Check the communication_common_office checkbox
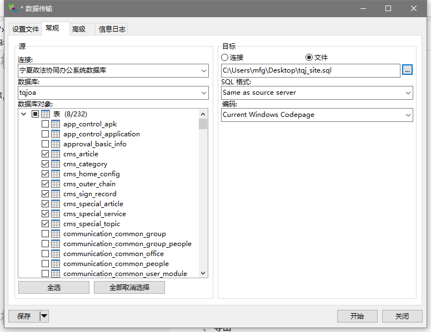 46,253
